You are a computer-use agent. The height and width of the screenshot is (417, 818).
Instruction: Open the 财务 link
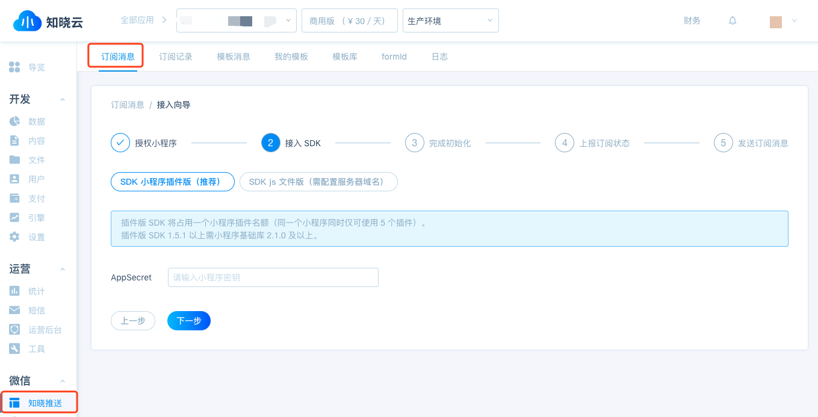(692, 20)
